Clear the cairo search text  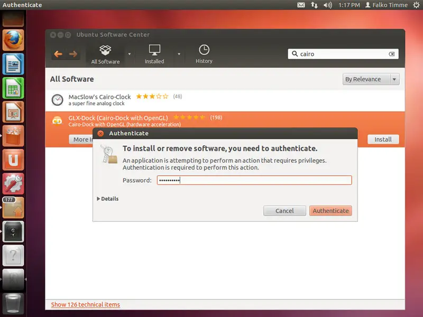point(391,54)
